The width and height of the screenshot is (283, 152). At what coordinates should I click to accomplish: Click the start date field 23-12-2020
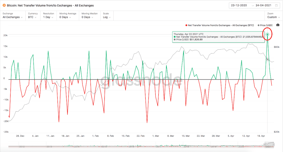pyautogui.click(x=239, y=5)
